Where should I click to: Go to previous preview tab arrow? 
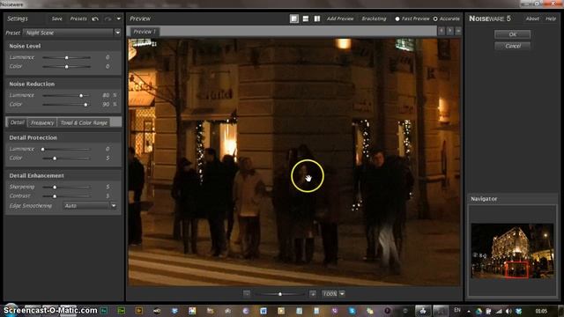coord(442,32)
